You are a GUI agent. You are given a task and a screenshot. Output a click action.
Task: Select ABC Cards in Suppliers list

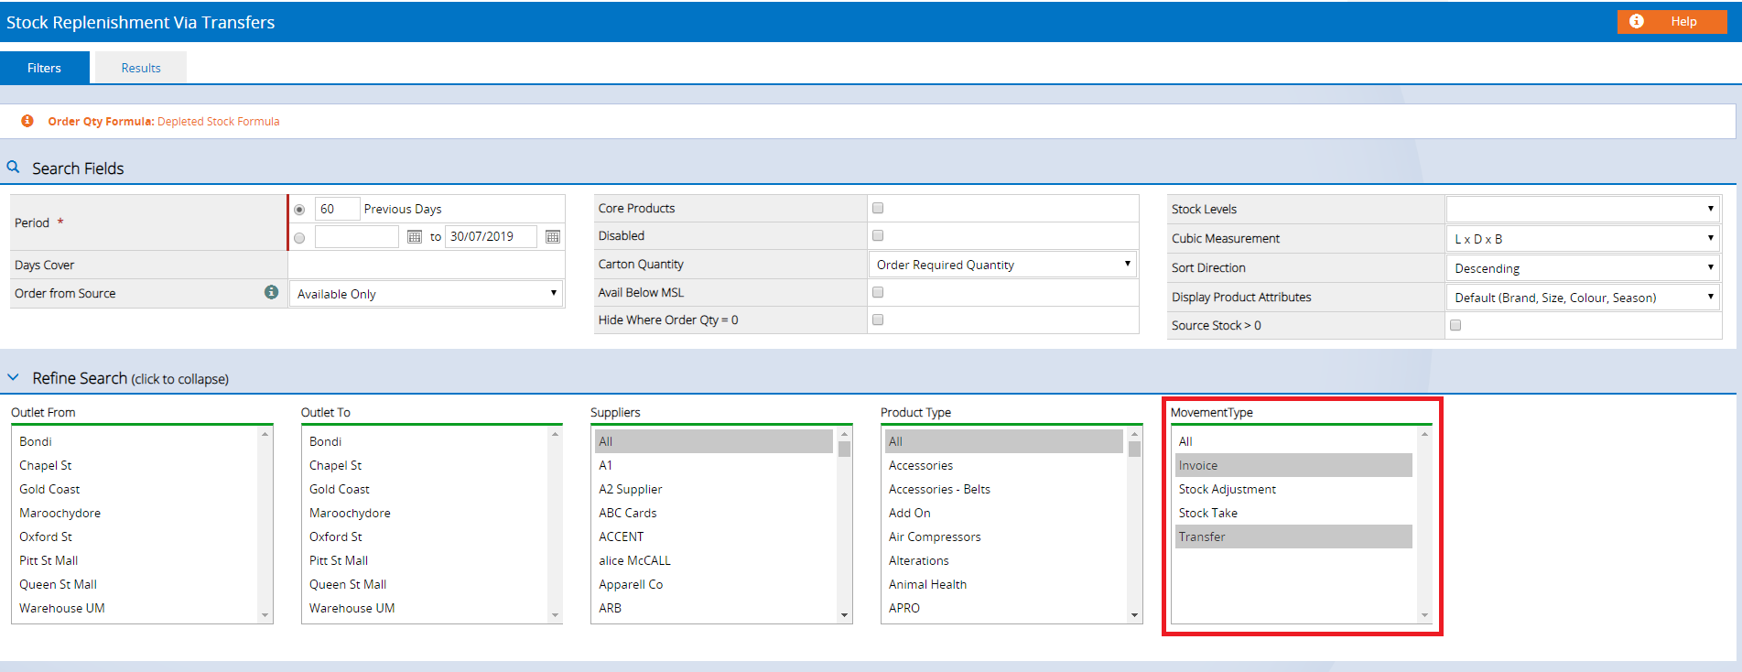point(714,513)
